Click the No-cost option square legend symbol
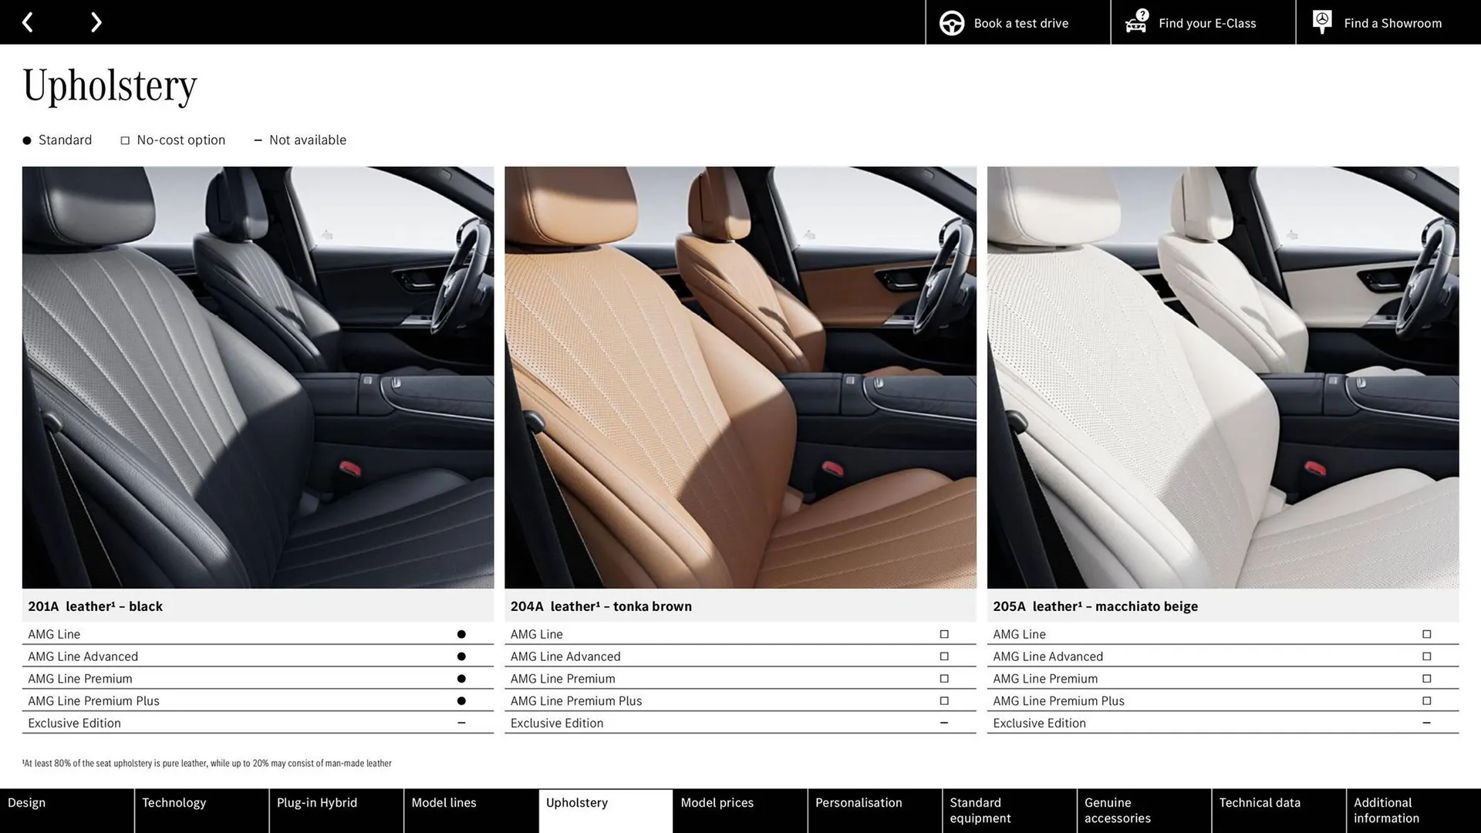This screenshot has height=833, width=1481. [124, 140]
